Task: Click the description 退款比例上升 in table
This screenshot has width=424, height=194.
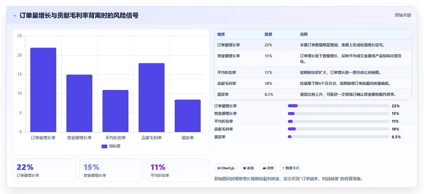Action: tap(348, 94)
